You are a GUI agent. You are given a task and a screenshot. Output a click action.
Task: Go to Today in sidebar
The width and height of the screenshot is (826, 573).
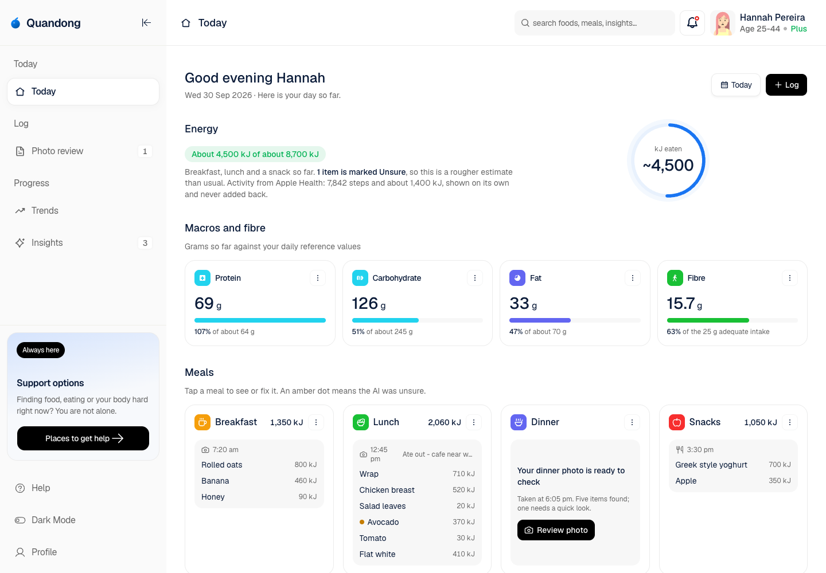click(x=83, y=92)
